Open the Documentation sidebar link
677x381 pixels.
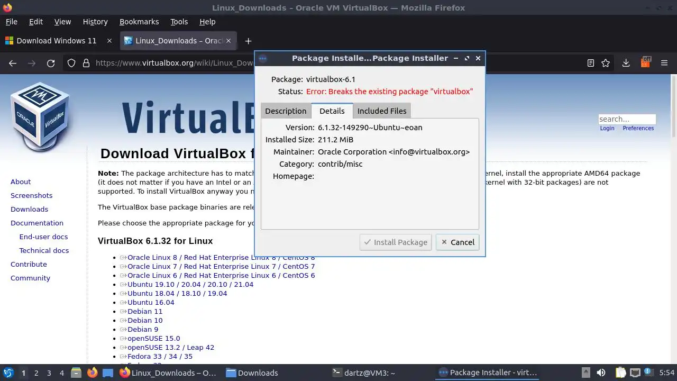[x=37, y=223]
